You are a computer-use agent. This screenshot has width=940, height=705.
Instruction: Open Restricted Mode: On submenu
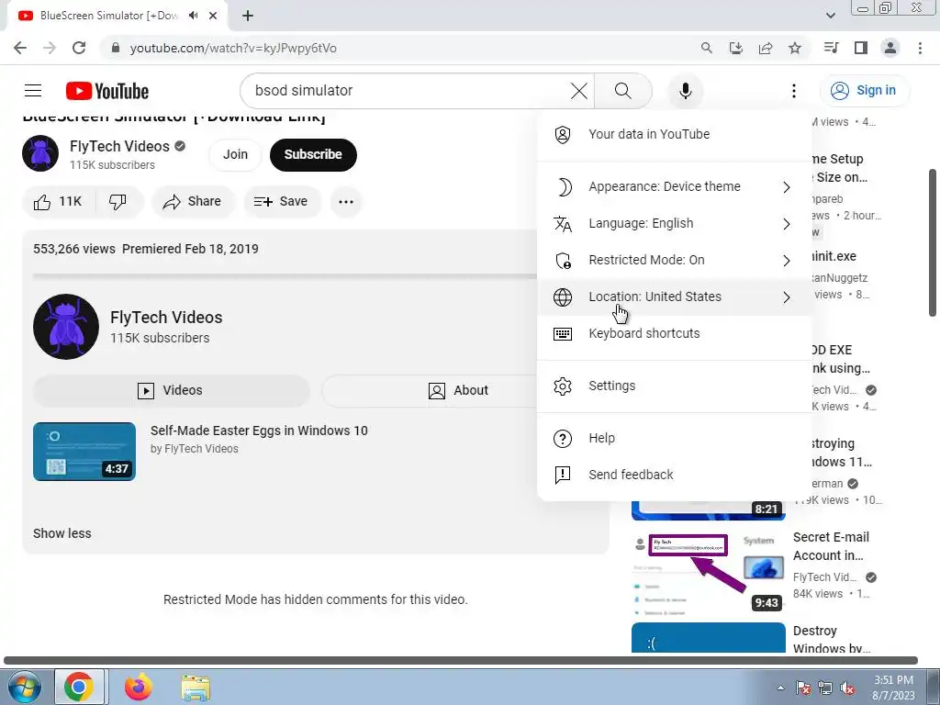click(674, 260)
